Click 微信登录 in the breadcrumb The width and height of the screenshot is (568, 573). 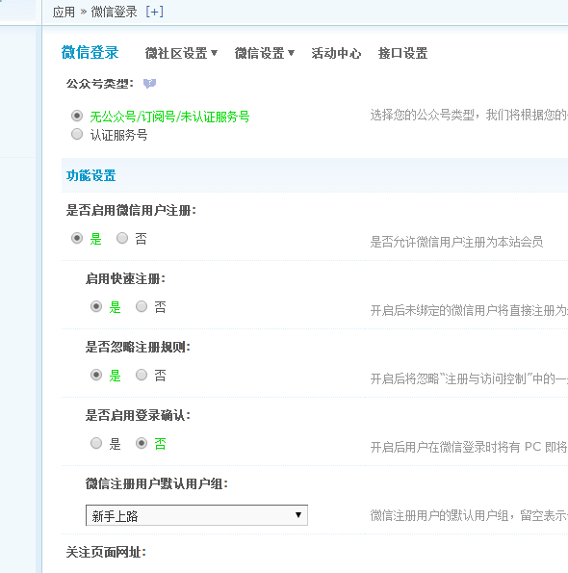point(114,13)
